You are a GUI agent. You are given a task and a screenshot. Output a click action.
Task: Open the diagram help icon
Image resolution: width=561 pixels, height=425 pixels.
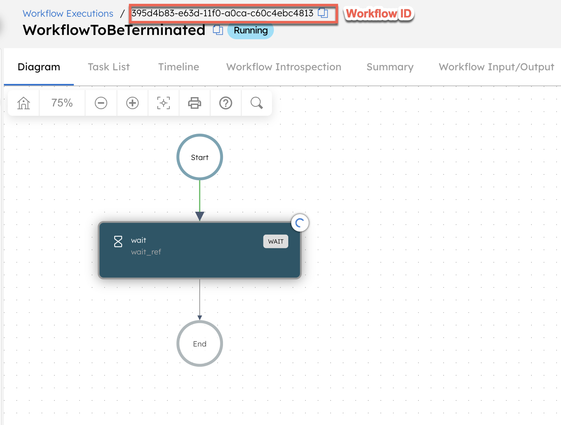coord(225,103)
